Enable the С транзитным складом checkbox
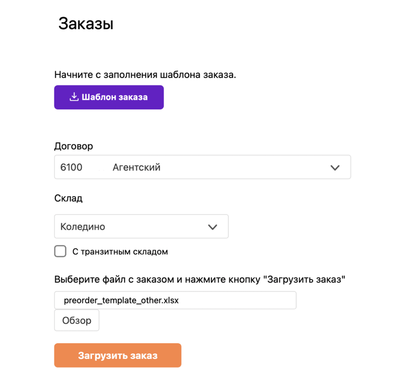 [x=60, y=251]
